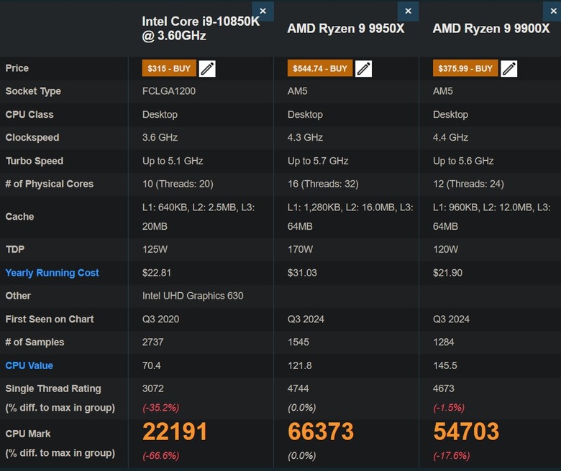Click the Up to 5.7 GHz turbo value
Image resolution: width=561 pixels, height=471 pixels.
tap(318, 161)
